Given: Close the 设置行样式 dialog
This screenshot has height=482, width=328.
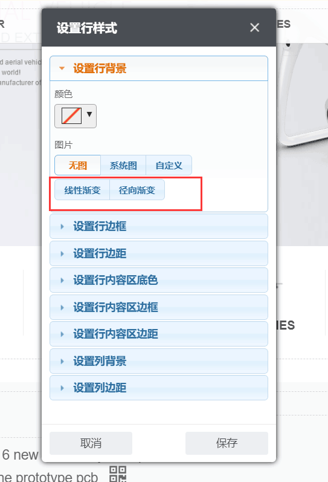Looking at the screenshot, I should 254,28.
